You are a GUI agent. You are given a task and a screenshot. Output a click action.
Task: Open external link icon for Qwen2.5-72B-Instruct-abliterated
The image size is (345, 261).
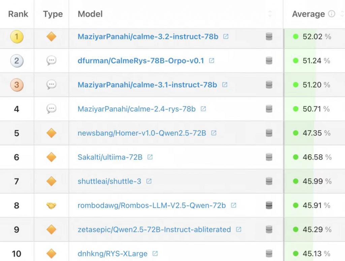coord(239,230)
